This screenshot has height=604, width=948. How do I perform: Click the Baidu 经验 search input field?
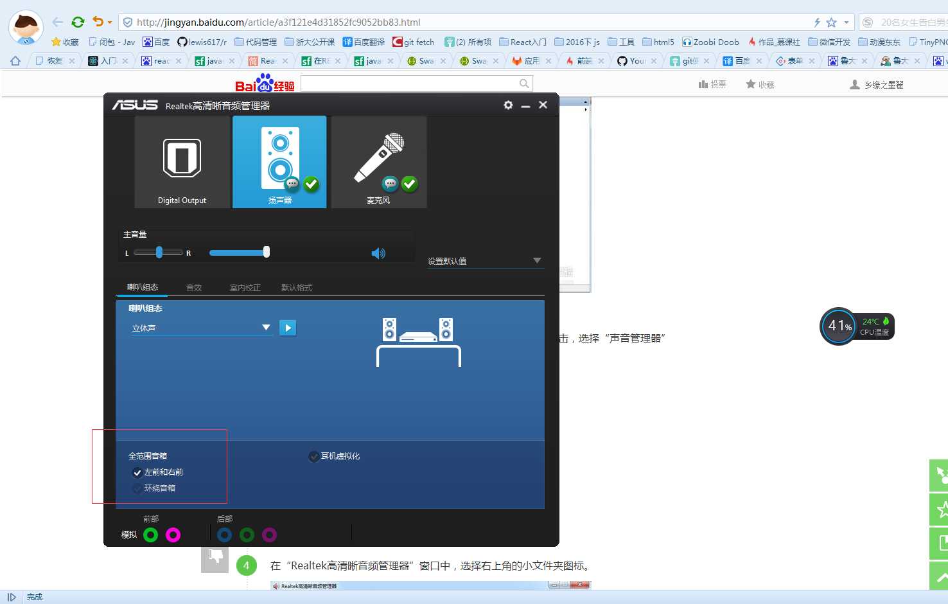click(410, 84)
